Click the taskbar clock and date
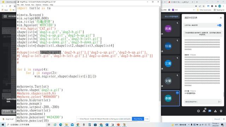226x127 pixels. click(x=215, y=125)
